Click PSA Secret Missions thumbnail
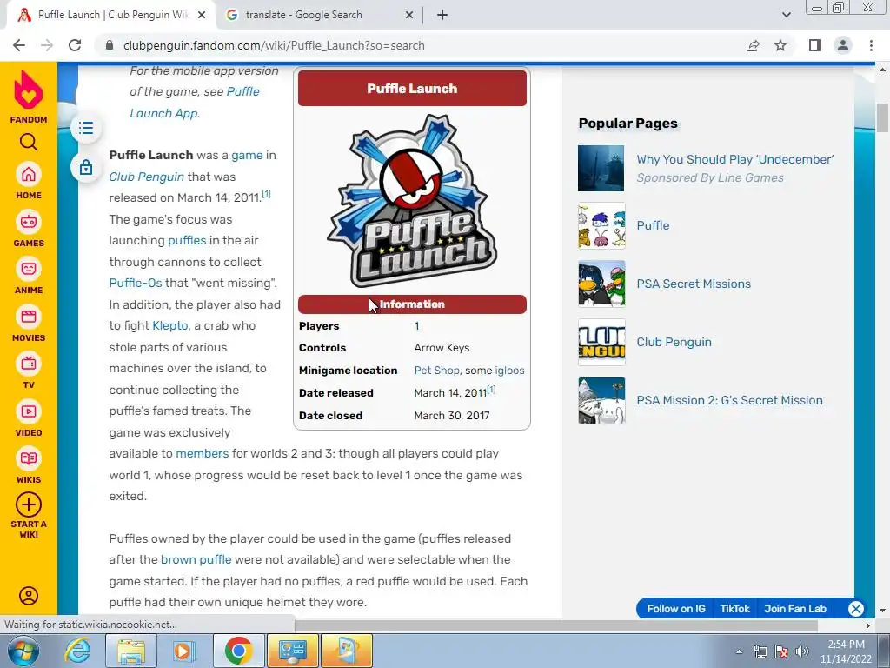890x668 pixels. pyautogui.click(x=601, y=284)
